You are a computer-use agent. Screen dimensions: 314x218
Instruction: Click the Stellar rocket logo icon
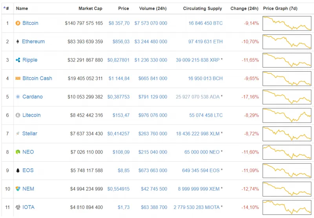coord(18,133)
